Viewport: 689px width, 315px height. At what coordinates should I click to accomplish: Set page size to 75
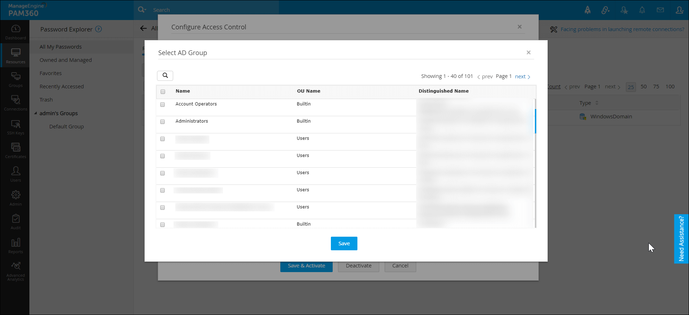coord(656,87)
